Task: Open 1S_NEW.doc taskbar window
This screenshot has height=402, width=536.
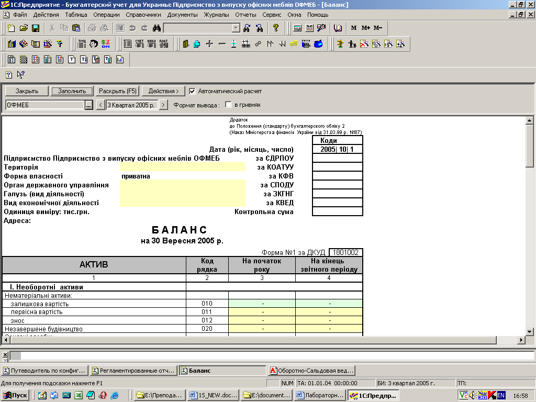Action: pyautogui.click(x=214, y=396)
